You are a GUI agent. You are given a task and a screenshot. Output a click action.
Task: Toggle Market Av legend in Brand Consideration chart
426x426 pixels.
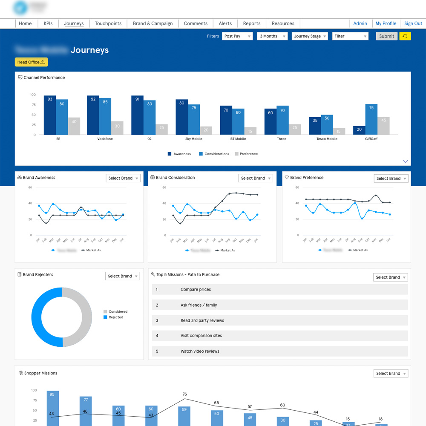pos(225,250)
